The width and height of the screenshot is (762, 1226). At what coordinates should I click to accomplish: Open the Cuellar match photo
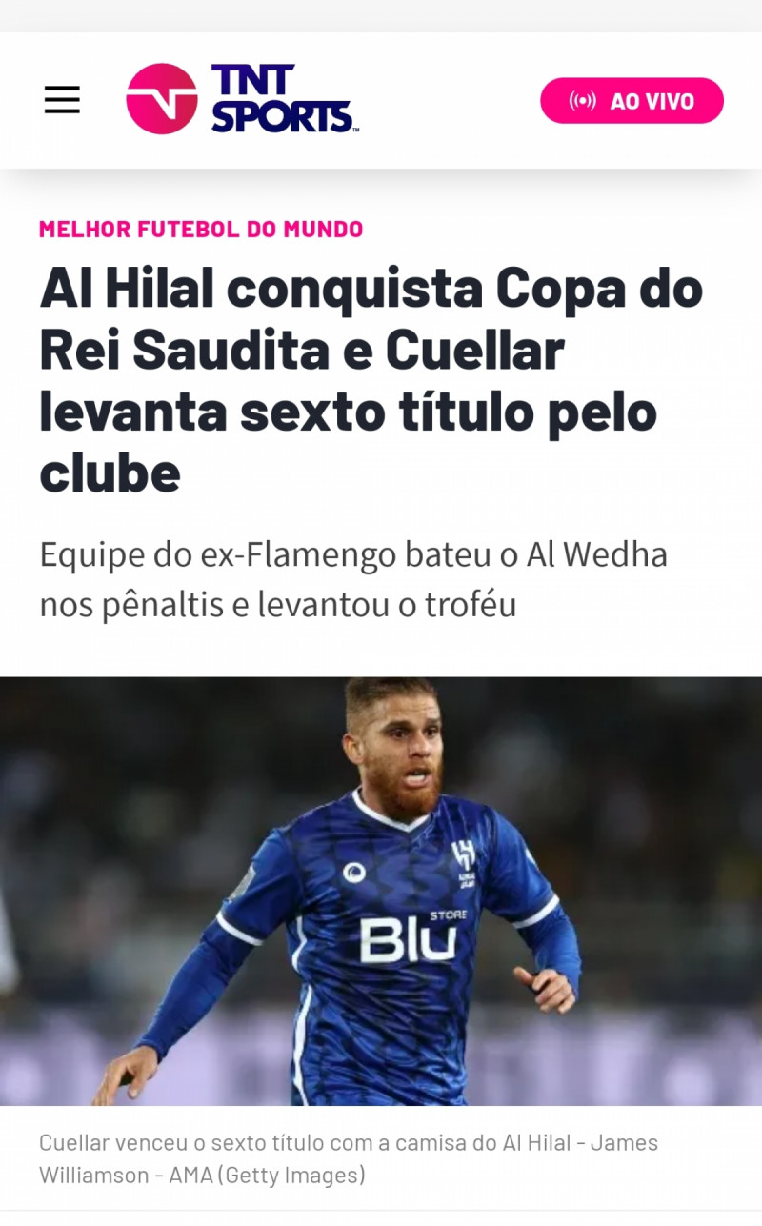(x=381, y=892)
